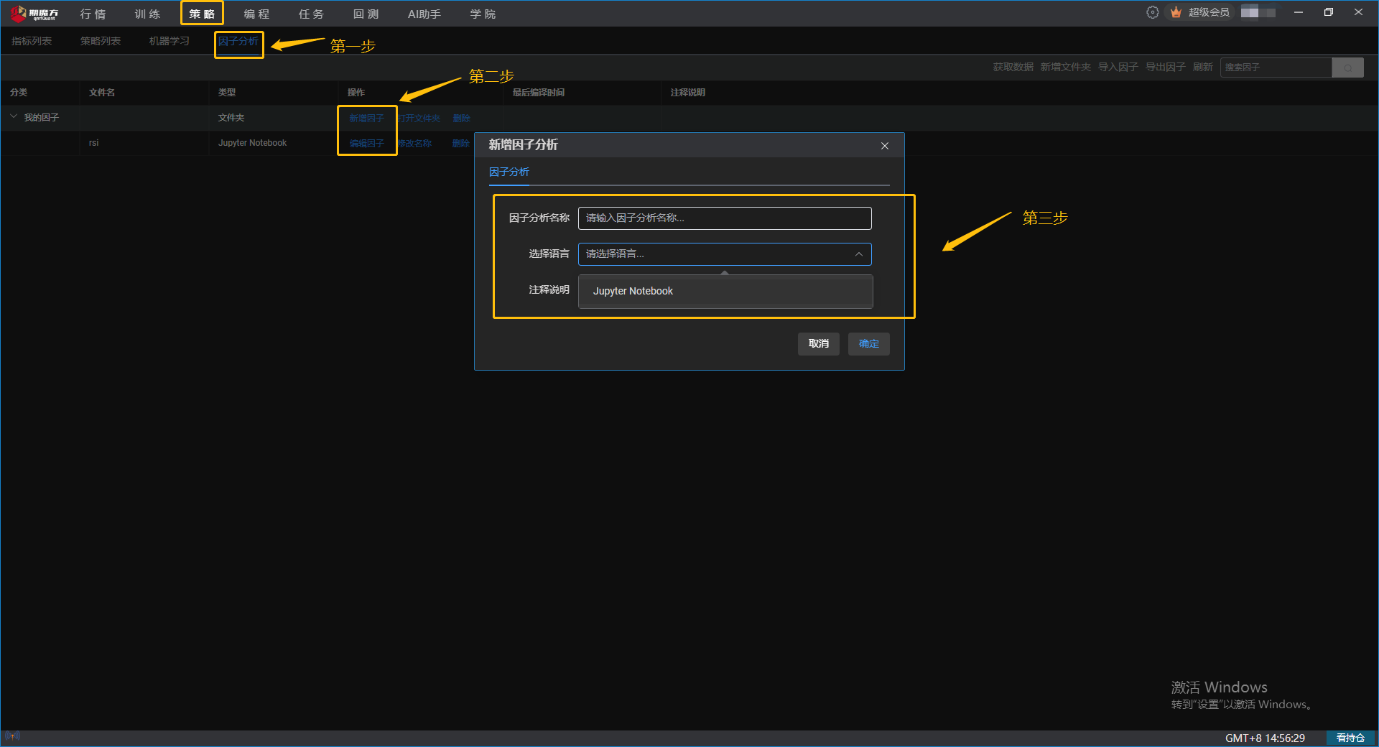This screenshot has height=747, width=1379.
Task: Open the 训练 menu
Action: click(x=147, y=14)
